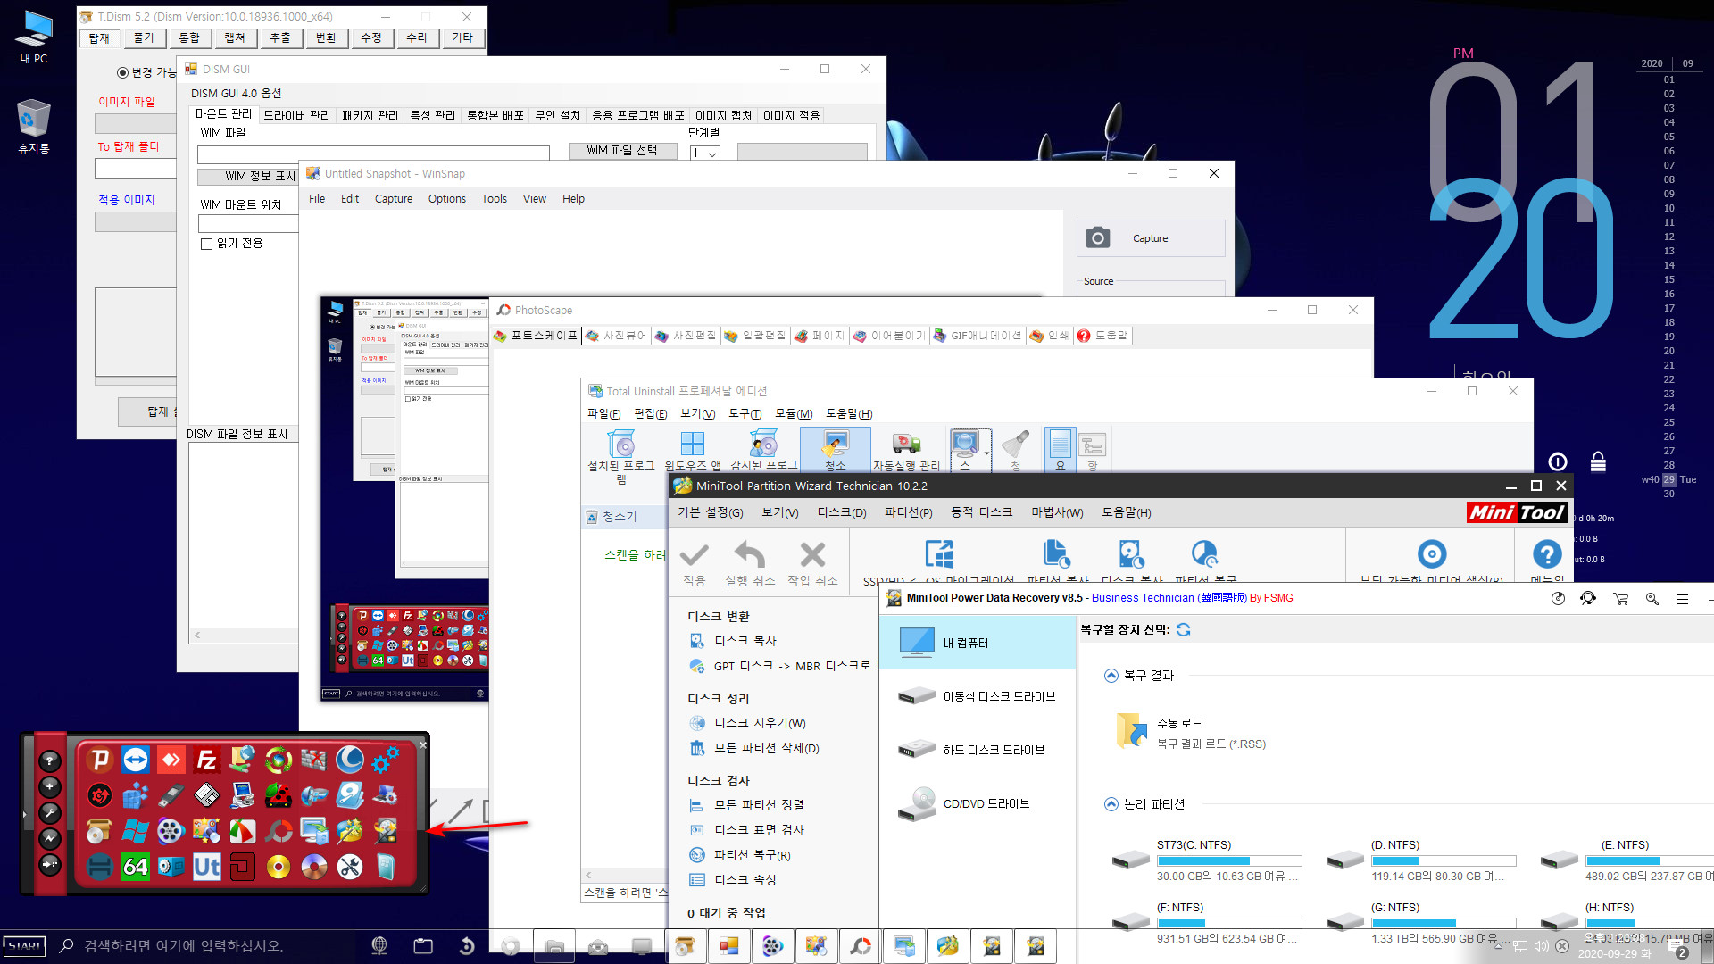Click Copy Partition icon in Partition Wizard toolbar
1714x964 pixels.
1057,553
